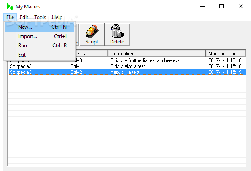Click description 'Yep, still a test'
This screenshot has height=171, width=251.
point(125,72)
